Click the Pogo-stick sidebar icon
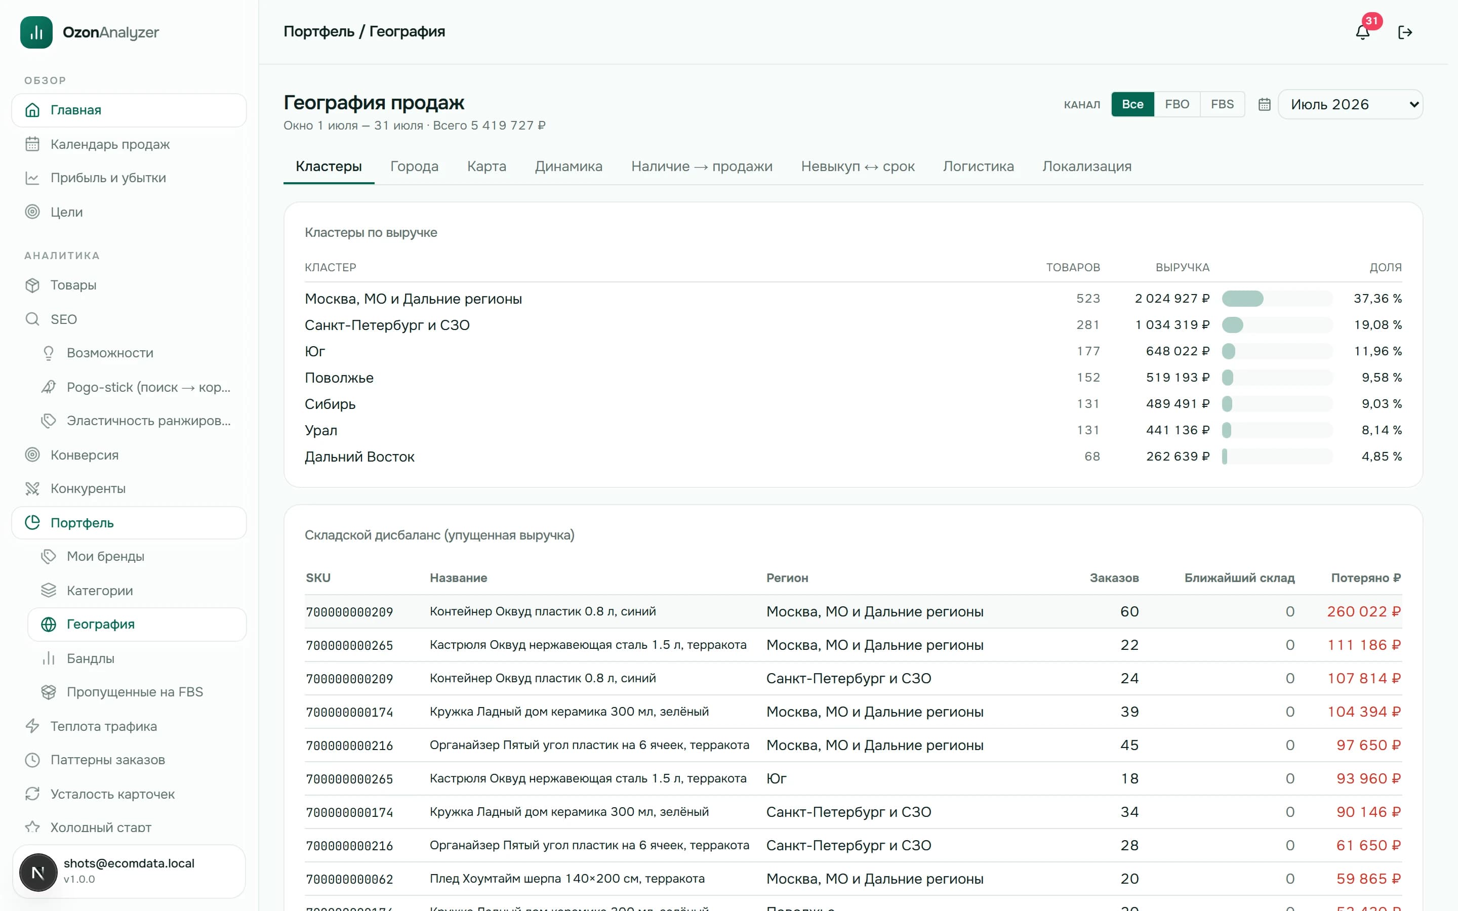This screenshot has width=1458, height=911. [x=49, y=387]
